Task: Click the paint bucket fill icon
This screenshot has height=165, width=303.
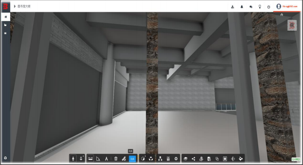Action: pos(241,158)
